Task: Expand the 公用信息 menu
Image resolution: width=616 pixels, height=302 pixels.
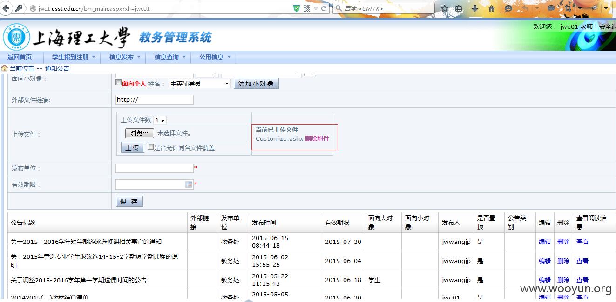Action: [215, 57]
